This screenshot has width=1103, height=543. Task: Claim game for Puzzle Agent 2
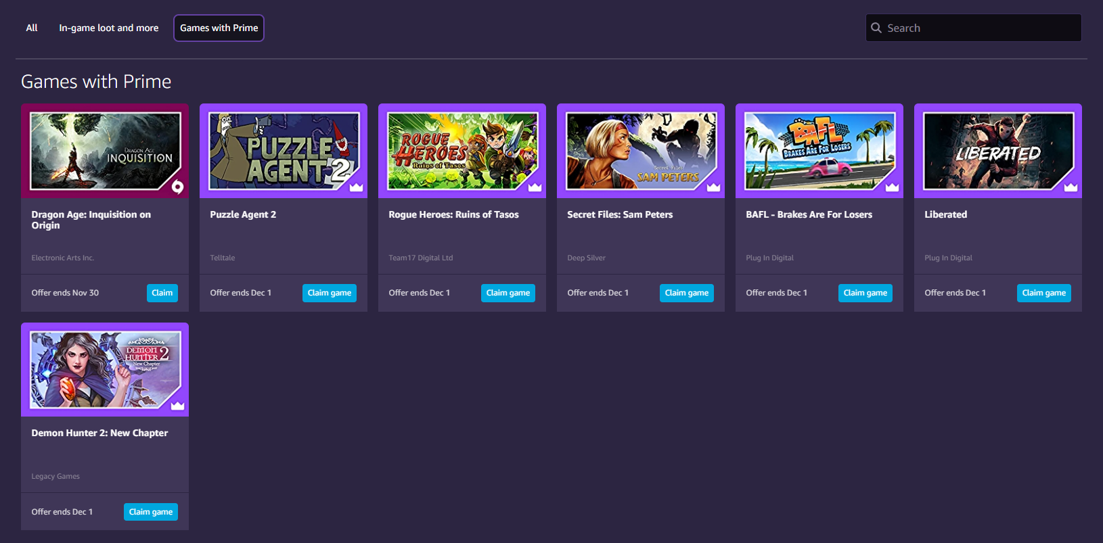pos(330,293)
